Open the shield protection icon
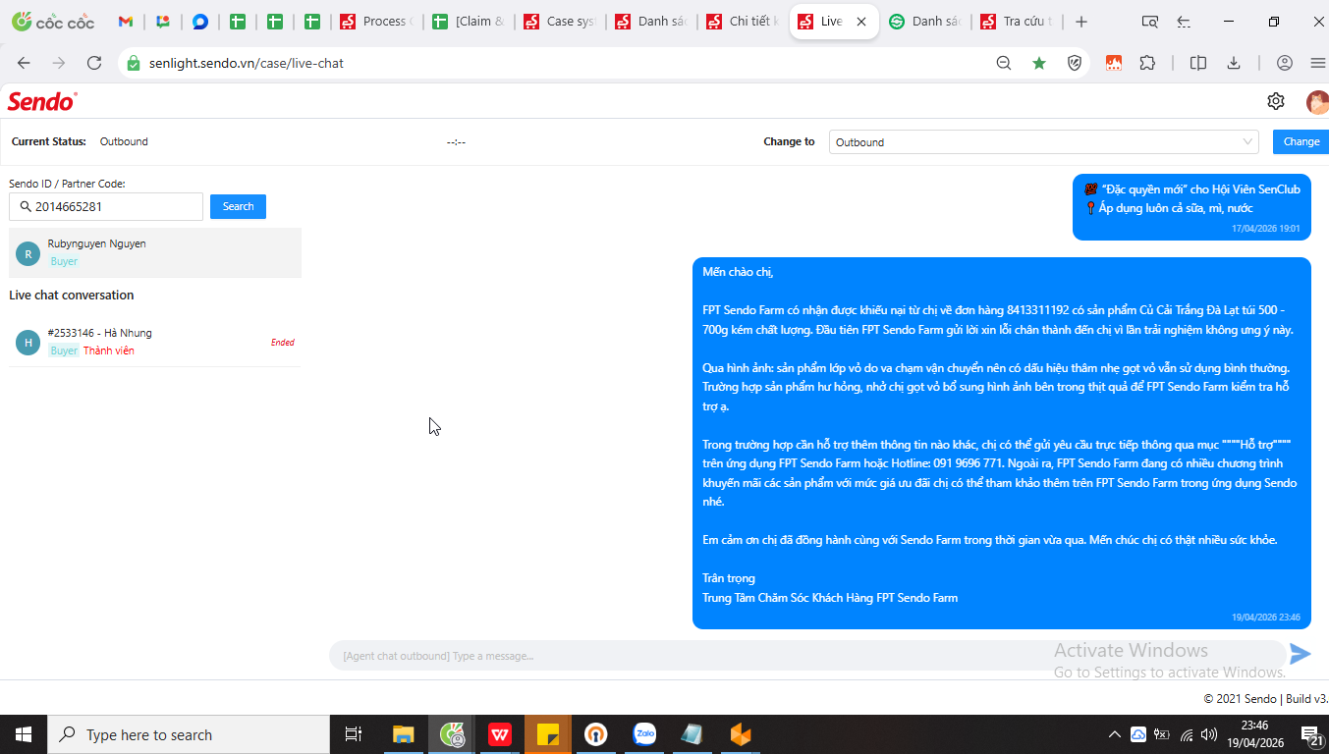The width and height of the screenshot is (1329, 754). [x=1075, y=63]
